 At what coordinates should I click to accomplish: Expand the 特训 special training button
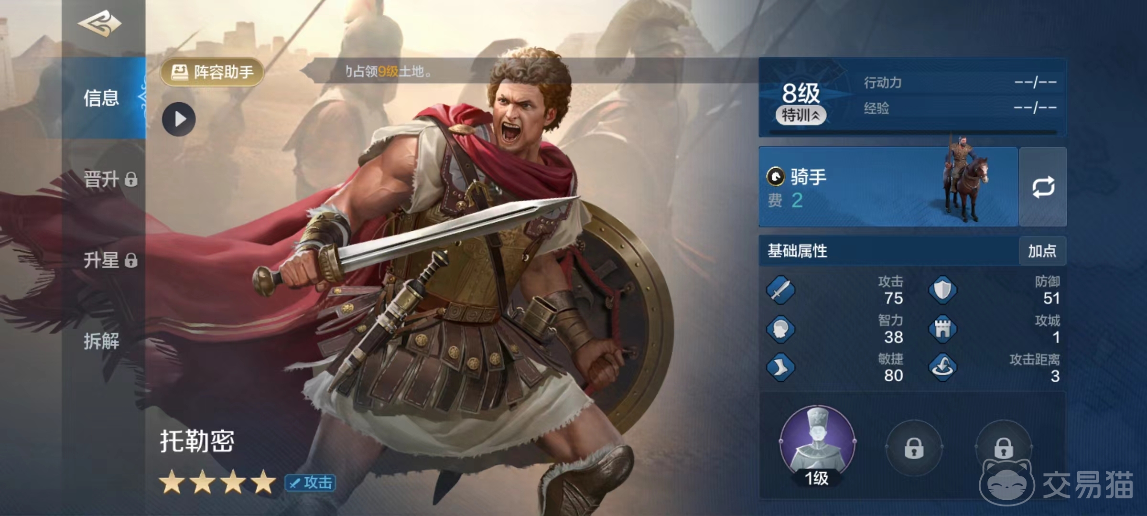tap(801, 115)
